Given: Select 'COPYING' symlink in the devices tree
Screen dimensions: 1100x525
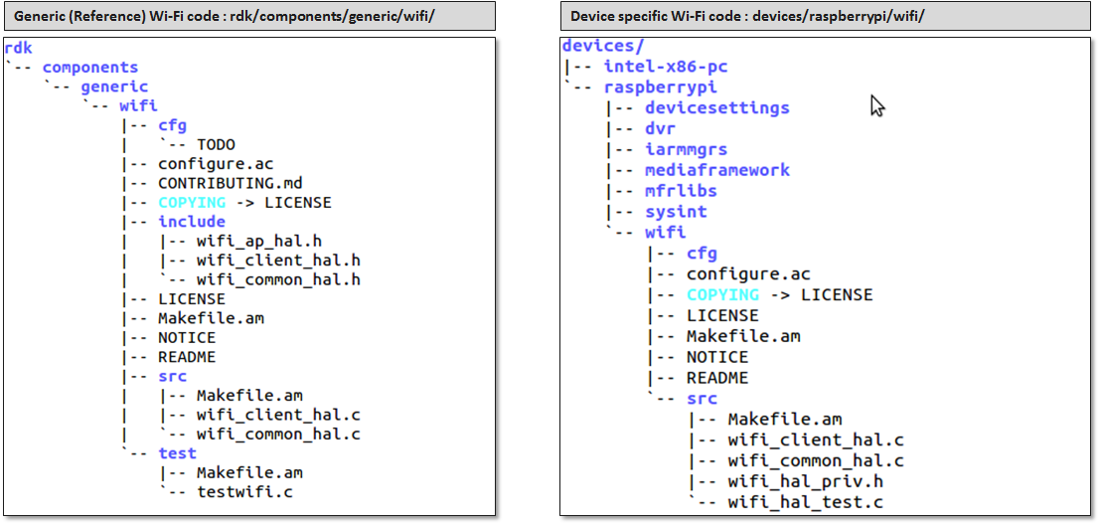Looking at the screenshot, I should (x=722, y=294).
